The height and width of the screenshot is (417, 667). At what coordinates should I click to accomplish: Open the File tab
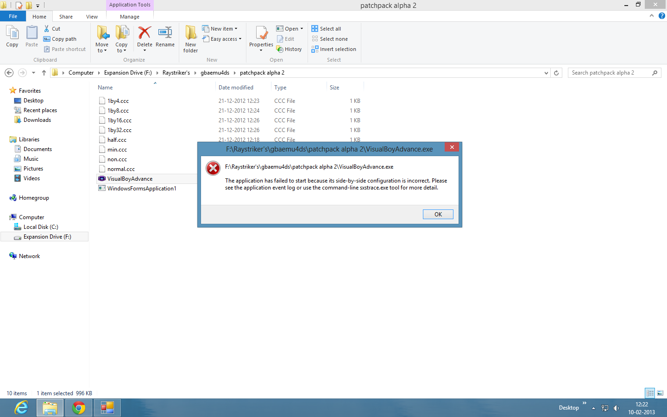pos(13,16)
